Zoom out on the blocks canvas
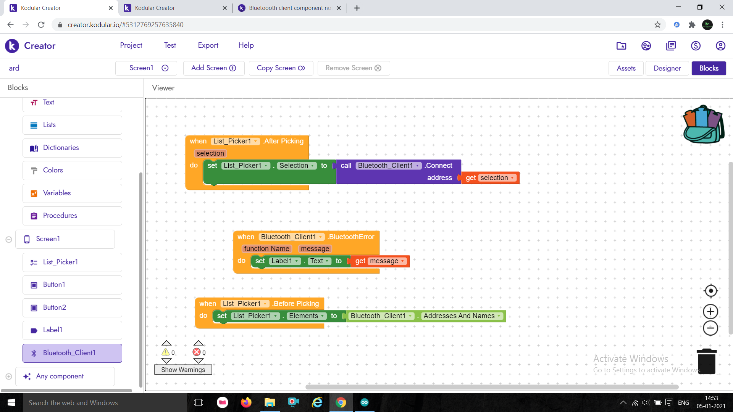This screenshot has height=412, width=733. point(710,328)
